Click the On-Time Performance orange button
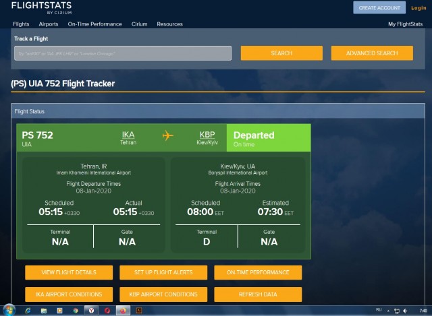The width and height of the screenshot is (432, 316). (258, 273)
